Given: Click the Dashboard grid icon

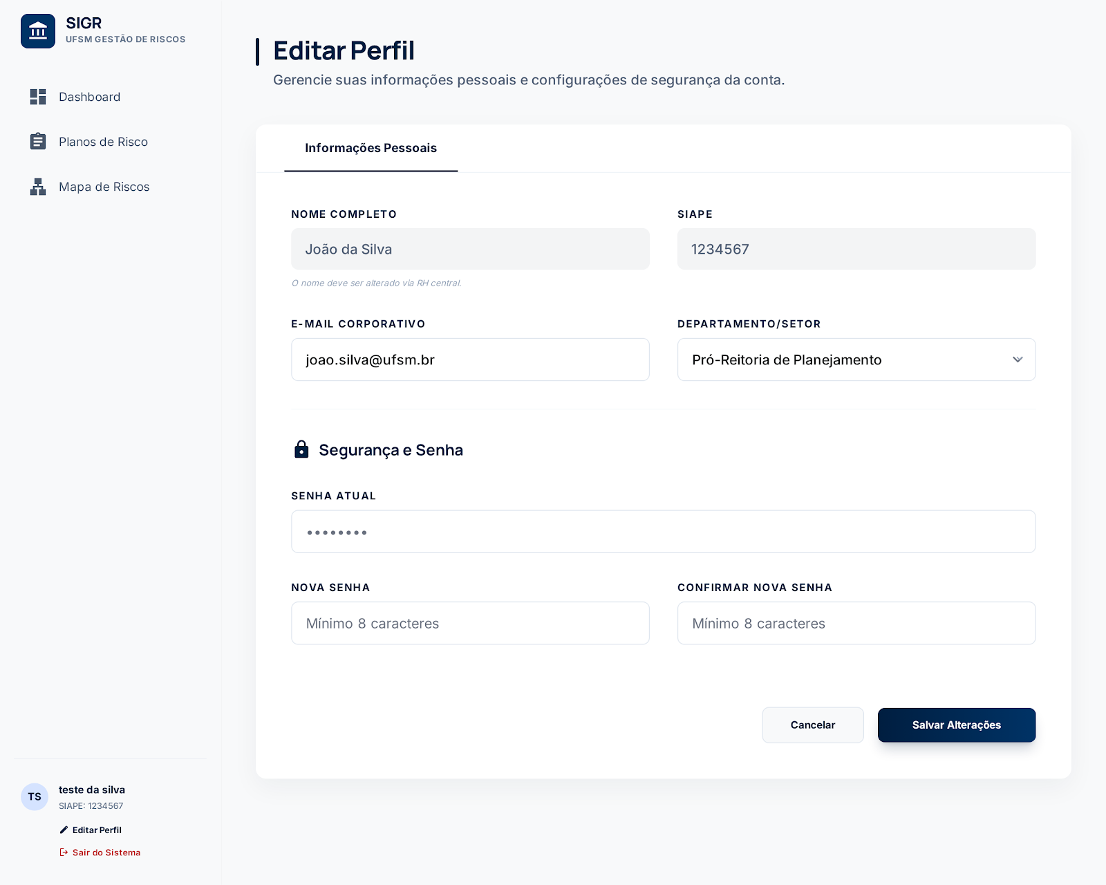Looking at the screenshot, I should [x=38, y=97].
